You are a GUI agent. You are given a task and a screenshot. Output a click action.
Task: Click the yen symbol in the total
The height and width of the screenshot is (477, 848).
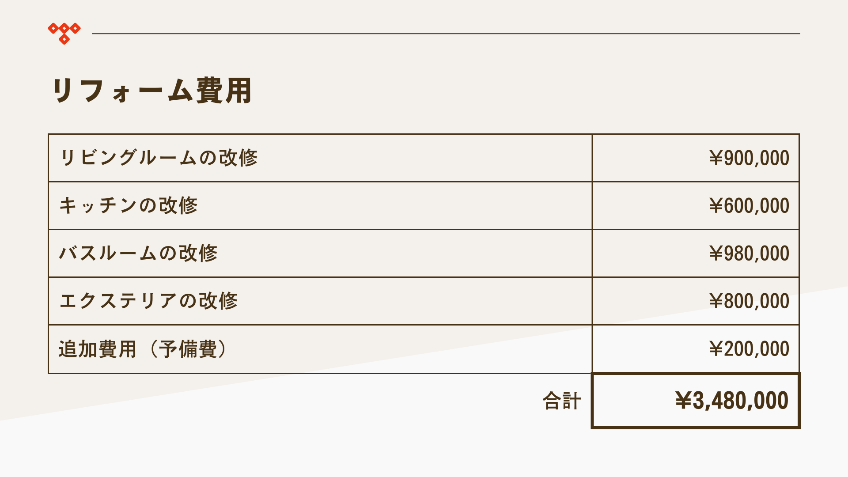point(684,401)
